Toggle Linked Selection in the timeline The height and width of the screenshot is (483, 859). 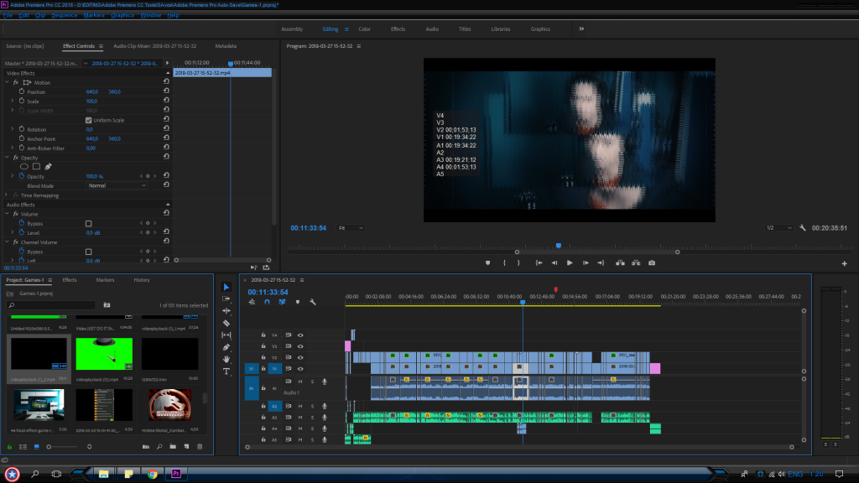click(282, 302)
